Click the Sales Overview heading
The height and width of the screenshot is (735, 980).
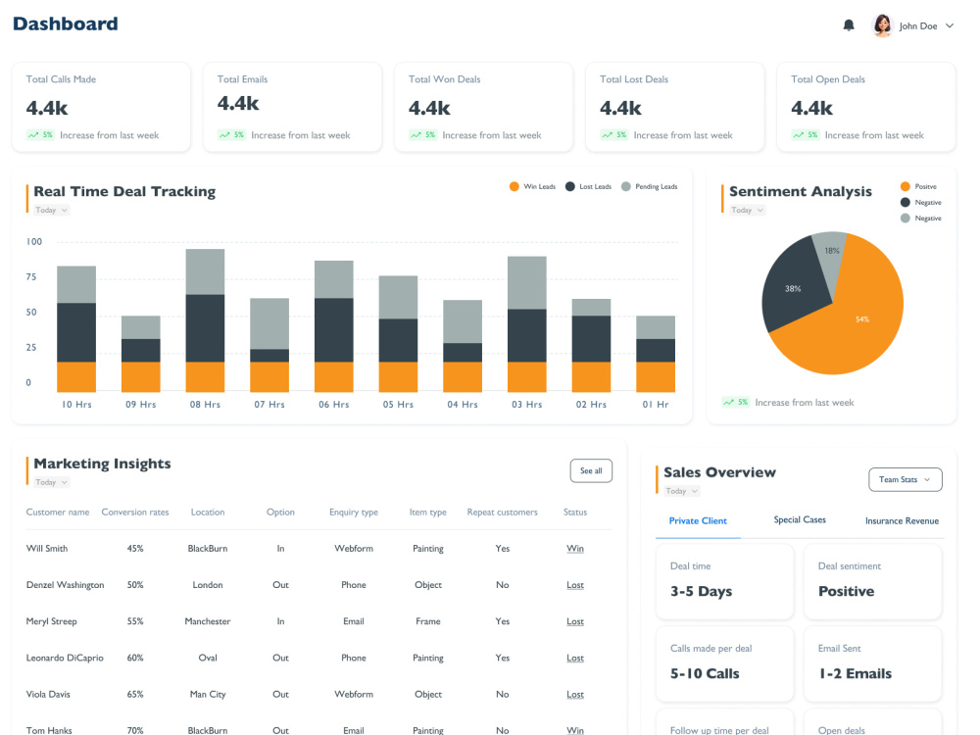click(x=720, y=472)
